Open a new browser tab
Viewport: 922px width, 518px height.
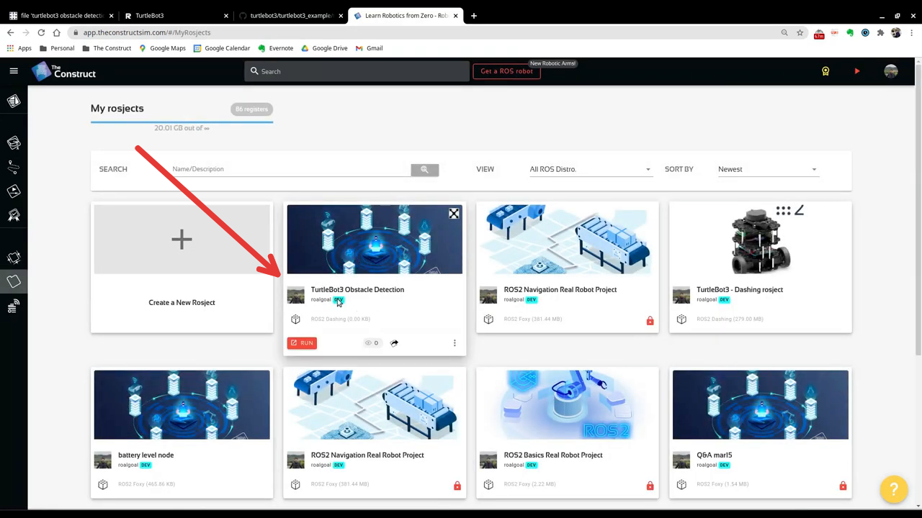[473, 15]
